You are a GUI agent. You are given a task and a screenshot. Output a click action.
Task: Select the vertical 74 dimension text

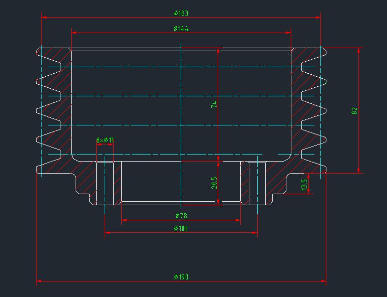pyautogui.click(x=214, y=104)
